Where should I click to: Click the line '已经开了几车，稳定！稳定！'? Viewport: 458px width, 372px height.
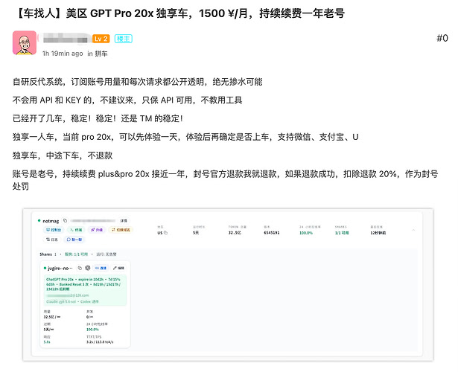98,118
